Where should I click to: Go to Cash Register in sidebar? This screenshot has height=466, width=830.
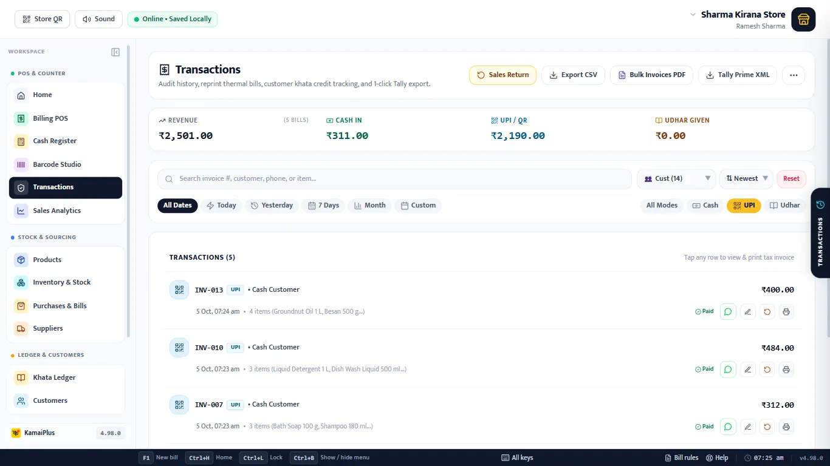66,141
